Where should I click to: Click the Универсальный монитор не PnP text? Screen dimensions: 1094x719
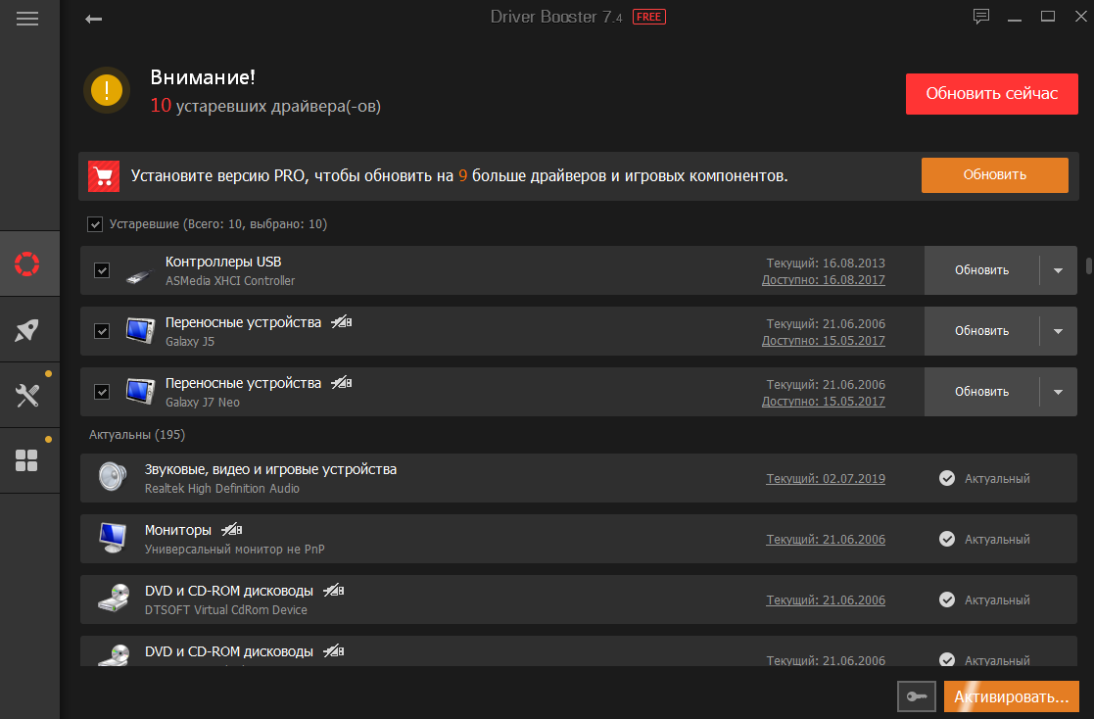(x=234, y=550)
